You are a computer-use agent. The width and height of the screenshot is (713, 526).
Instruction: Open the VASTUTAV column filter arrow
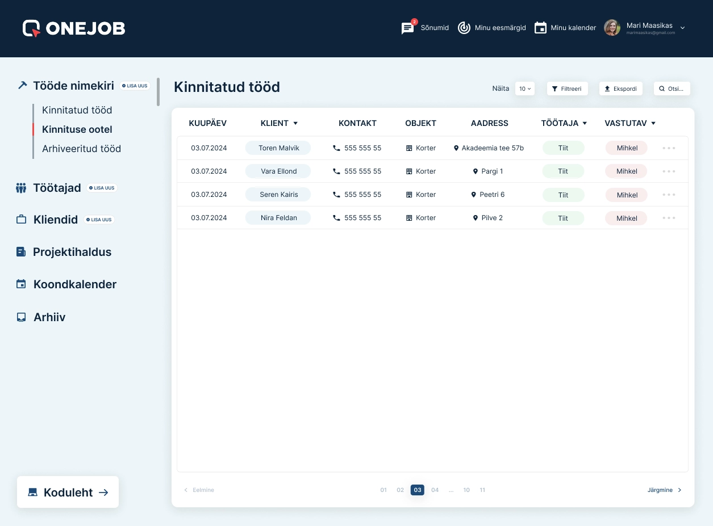coord(653,123)
